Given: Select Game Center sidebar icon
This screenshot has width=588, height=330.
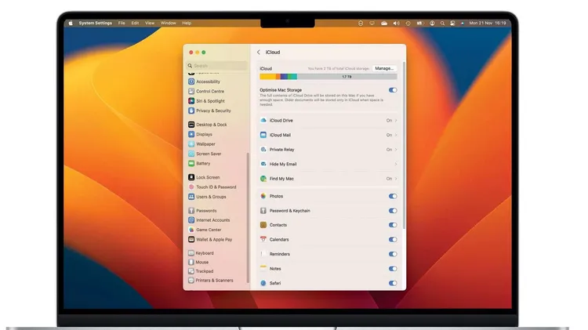Looking at the screenshot, I should pyautogui.click(x=191, y=230).
